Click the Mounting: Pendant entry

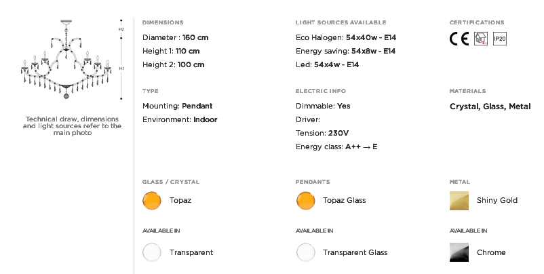[177, 106]
